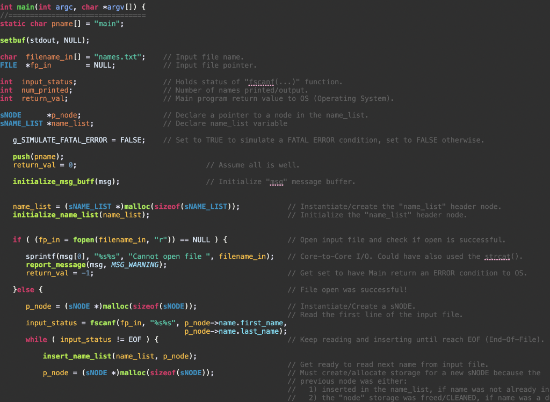Screen dimensions: 550x402
Task: Select the push function call
Action: pyautogui.click(x=21, y=157)
